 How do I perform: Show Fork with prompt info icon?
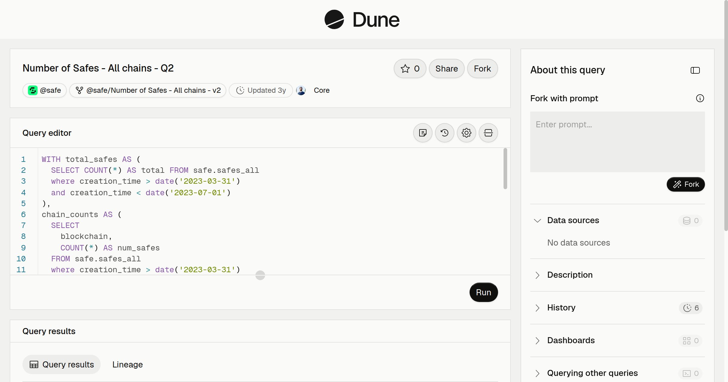point(700,98)
